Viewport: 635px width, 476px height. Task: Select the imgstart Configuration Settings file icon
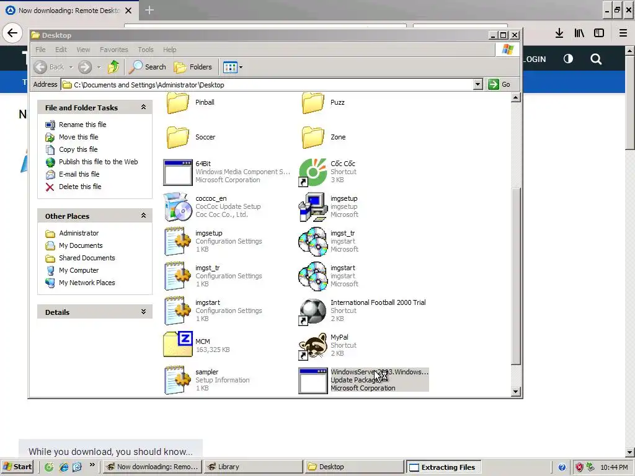point(178,311)
